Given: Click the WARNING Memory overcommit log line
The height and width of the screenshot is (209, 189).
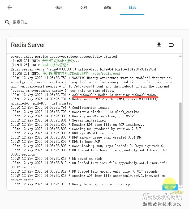Looking at the screenshot, I should pyautogui.click(x=122, y=78).
